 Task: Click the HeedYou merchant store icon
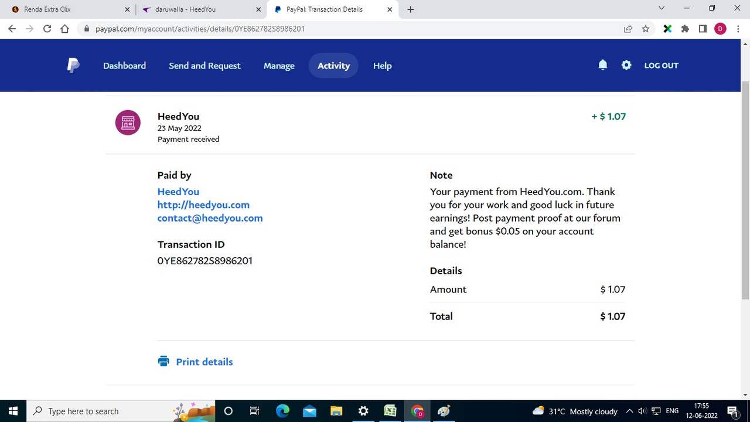(128, 122)
